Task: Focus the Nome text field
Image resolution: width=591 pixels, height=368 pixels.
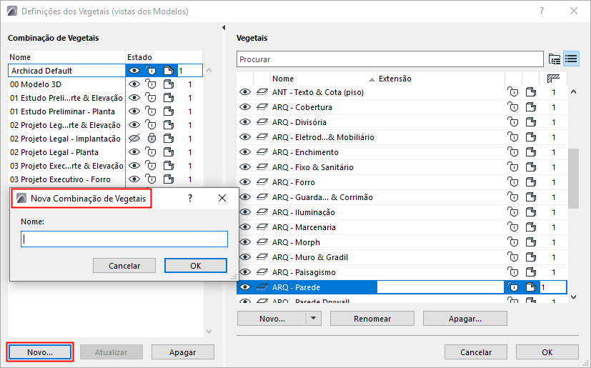Action: [x=124, y=239]
